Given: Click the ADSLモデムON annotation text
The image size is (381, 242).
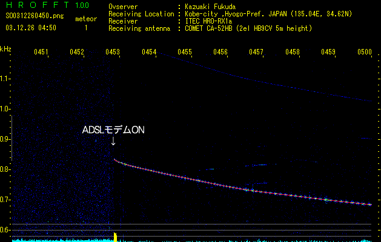Looking at the screenshot, I should coord(113,130).
